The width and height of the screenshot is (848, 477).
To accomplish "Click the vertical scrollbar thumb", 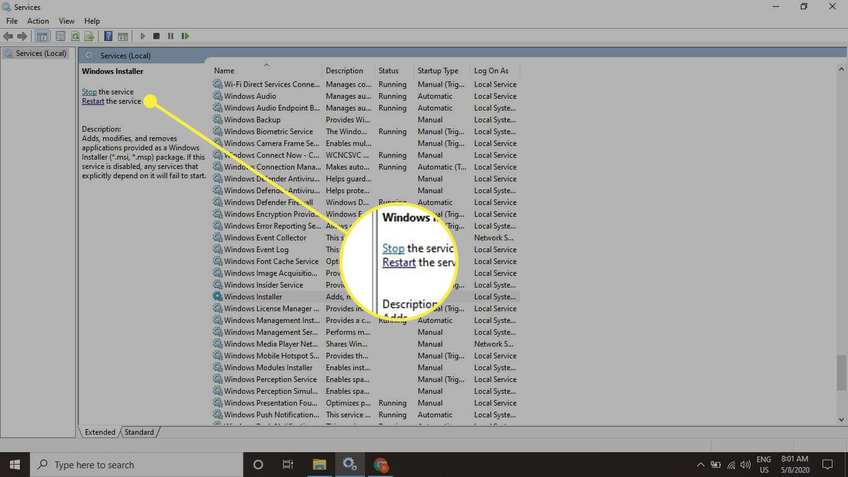I will point(842,372).
